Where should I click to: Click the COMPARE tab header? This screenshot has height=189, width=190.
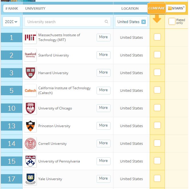click(157, 8)
